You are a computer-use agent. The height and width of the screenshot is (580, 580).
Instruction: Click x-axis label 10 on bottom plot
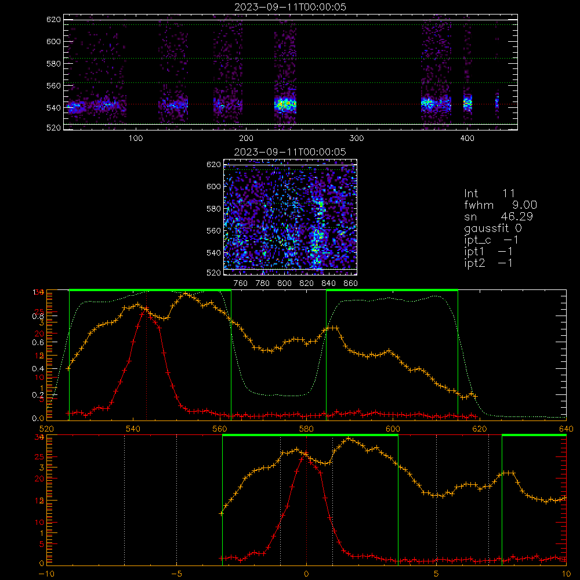coord(566,574)
